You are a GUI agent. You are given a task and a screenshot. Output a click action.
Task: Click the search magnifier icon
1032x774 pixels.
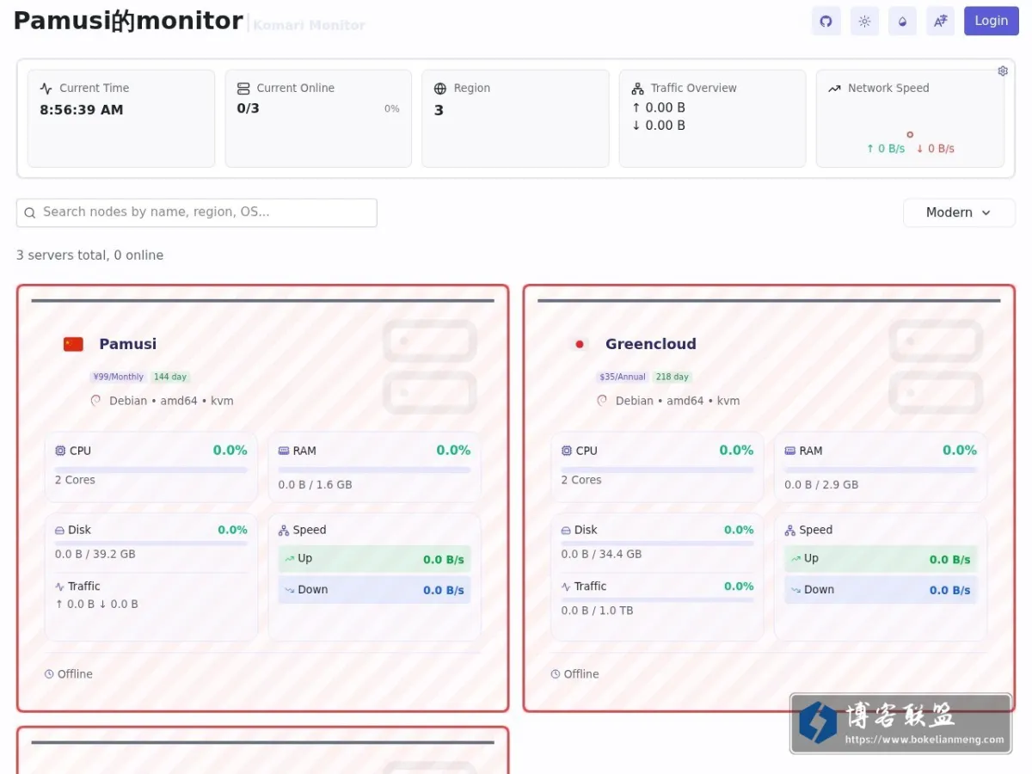pyautogui.click(x=30, y=212)
